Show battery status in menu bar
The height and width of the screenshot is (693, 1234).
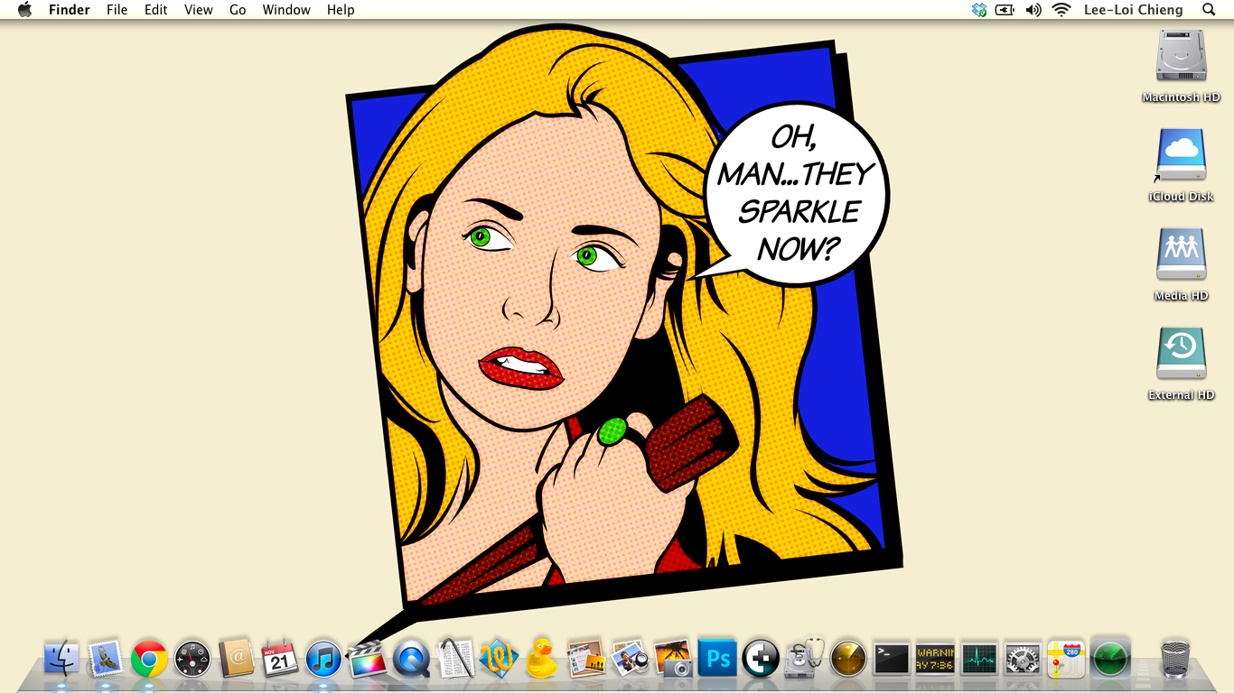pos(1005,10)
